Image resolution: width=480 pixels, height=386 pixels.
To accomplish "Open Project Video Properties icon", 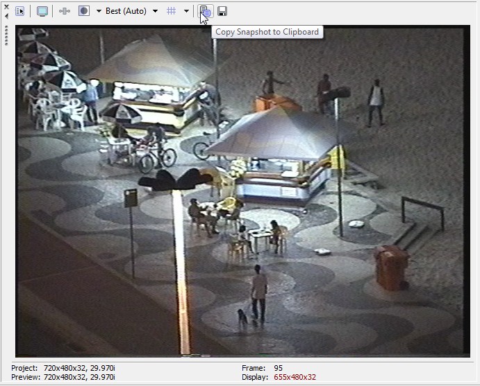I will pyautogui.click(x=20, y=11).
